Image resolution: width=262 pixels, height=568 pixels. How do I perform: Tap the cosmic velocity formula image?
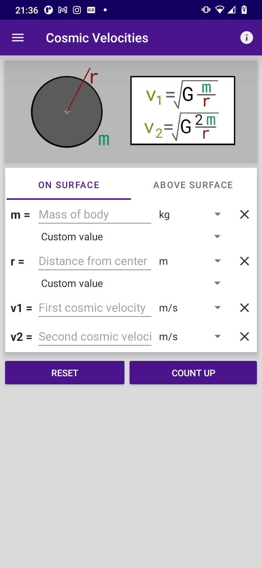(x=183, y=110)
